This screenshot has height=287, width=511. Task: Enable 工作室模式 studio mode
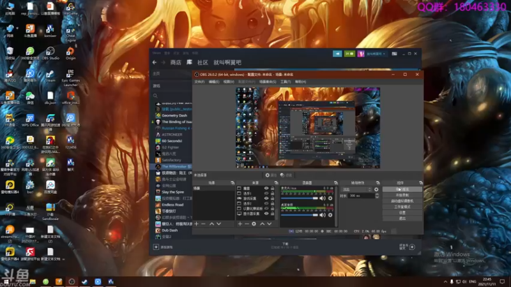pyautogui.click(x=402, y=207)
